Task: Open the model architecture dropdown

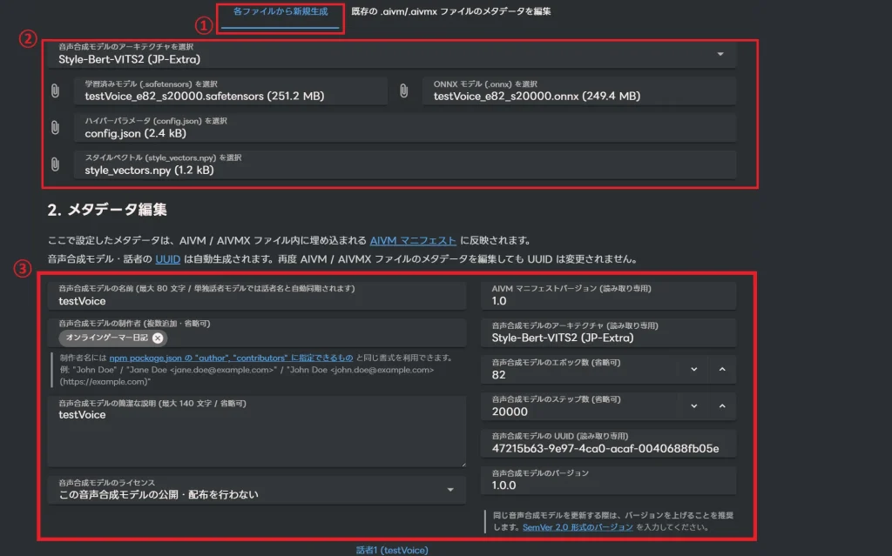Action: coord(720,54)
